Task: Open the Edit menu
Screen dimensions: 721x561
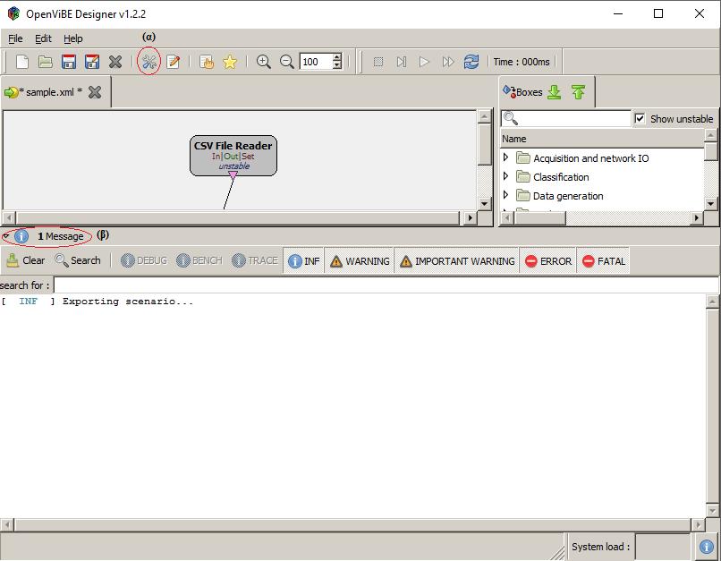Action: 43,38
